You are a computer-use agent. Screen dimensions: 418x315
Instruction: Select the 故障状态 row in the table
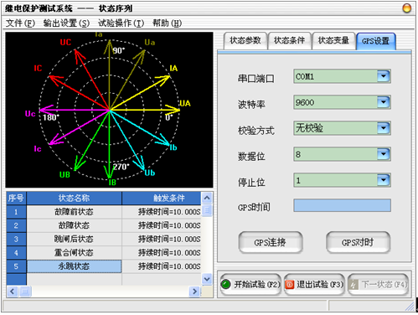point(103,225)
